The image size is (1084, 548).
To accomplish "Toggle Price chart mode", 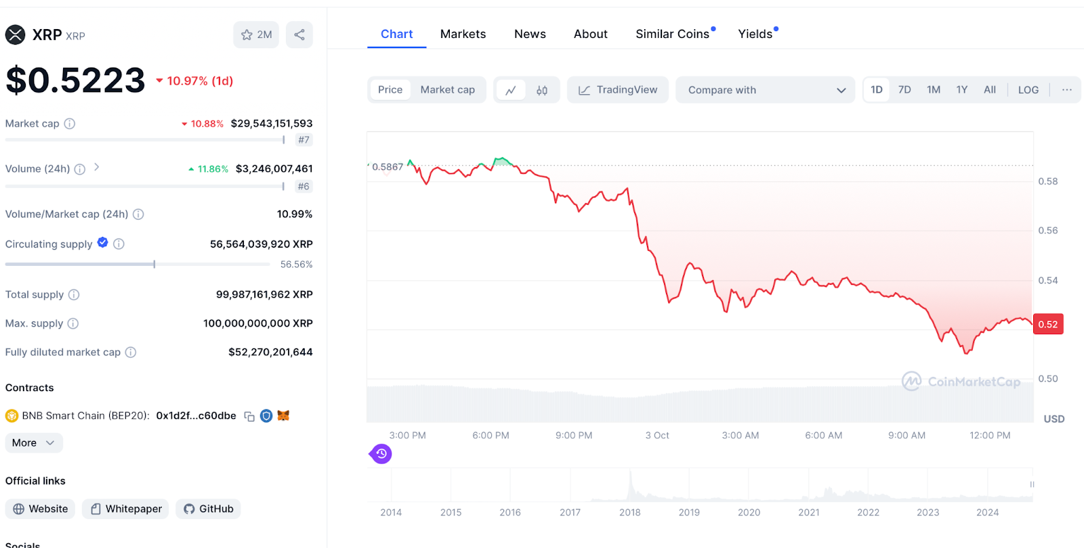I will pyautogui.click(x=390, y=90).
